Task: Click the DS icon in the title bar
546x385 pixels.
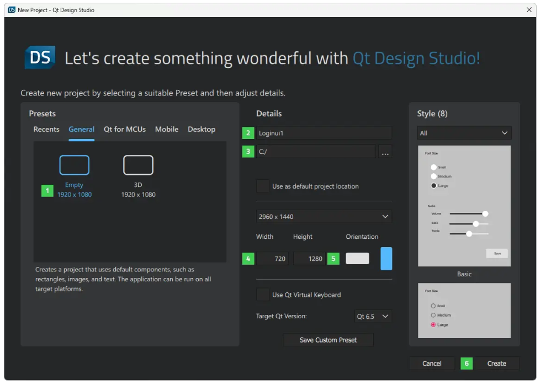Action: (12, 10)
